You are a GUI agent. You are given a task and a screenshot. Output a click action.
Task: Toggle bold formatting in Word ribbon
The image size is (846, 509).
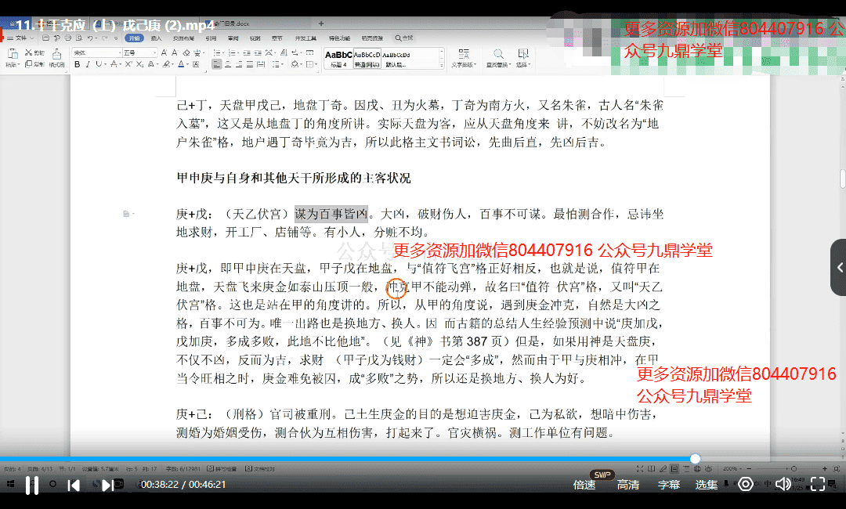click(x=78, y=64)
